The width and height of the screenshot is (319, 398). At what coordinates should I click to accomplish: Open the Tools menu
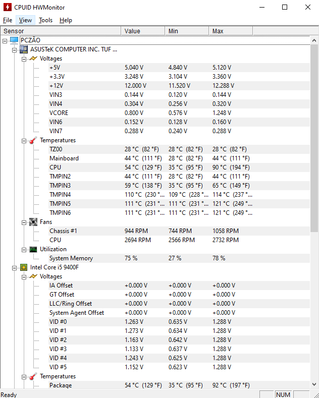45,20
